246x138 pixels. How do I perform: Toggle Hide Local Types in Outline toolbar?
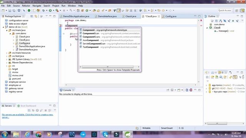coord(237,21)
